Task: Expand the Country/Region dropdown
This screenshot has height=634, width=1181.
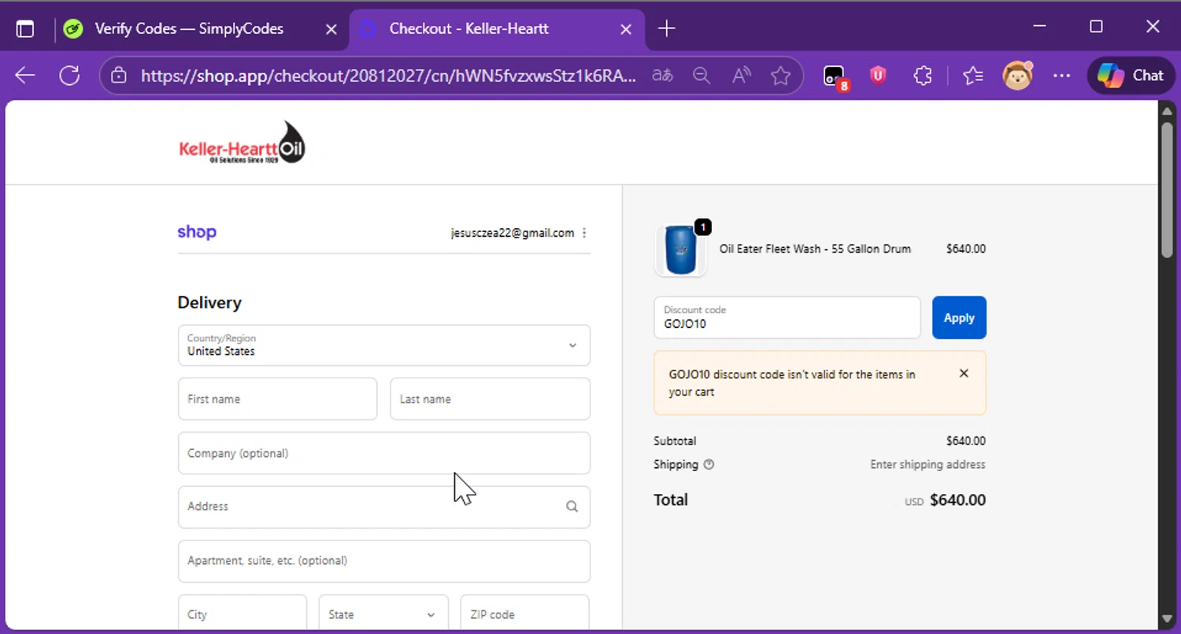Action: pyautogui.click(x=384, y=345)
